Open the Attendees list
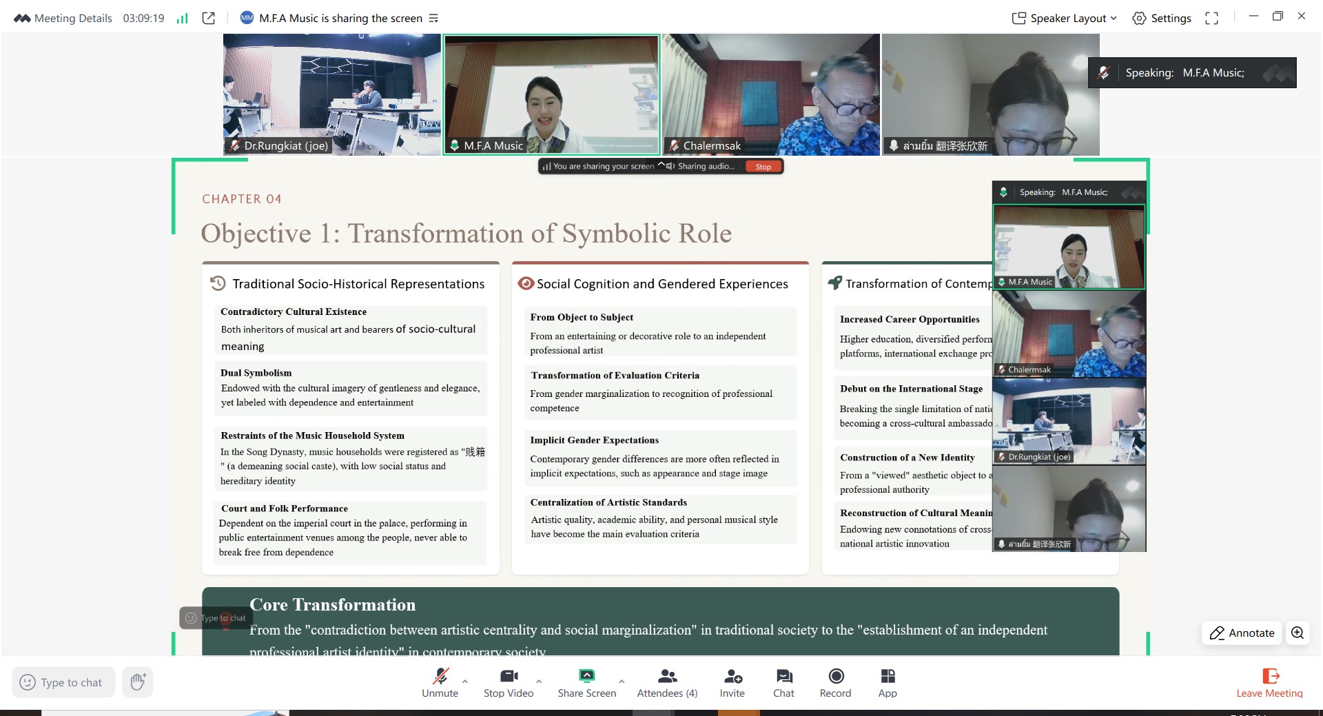1323x716 pixels. pos(666,683)
